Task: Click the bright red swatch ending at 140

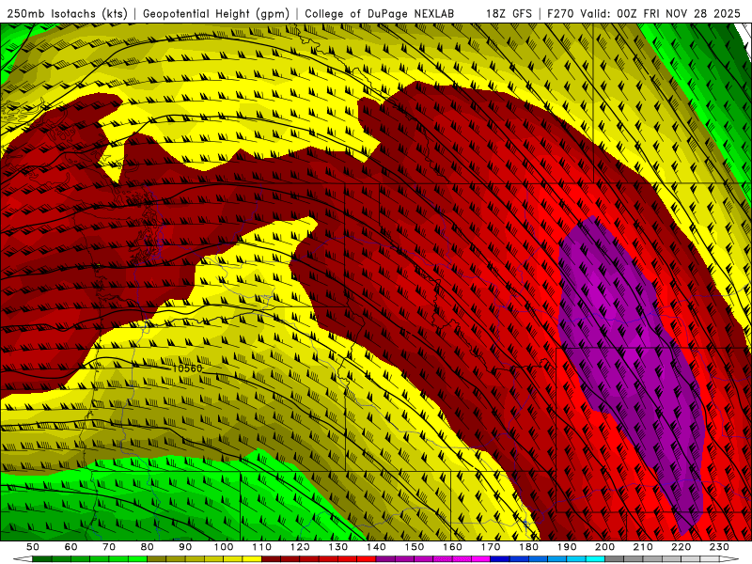Action: [x=367, y=558]
